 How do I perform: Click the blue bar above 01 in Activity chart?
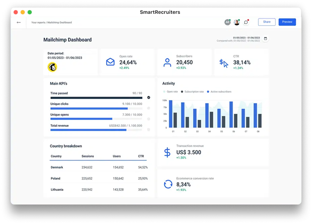[x=171, y=114]
